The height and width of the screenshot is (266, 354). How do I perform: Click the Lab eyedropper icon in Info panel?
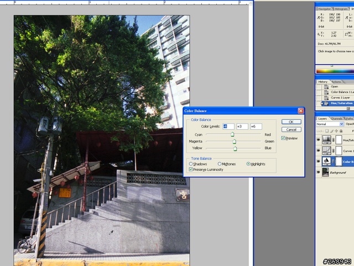(347, 17)
